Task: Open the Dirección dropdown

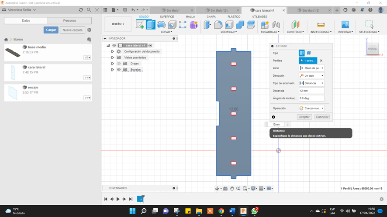Action: coord(311,76)
